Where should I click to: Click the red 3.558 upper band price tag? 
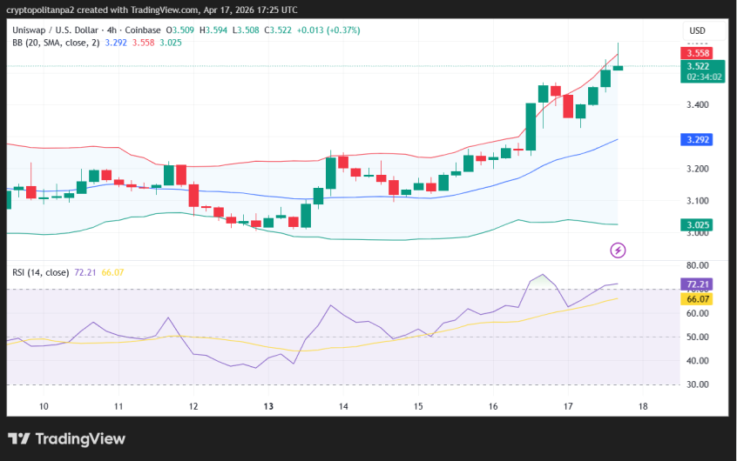click(697, 53)
